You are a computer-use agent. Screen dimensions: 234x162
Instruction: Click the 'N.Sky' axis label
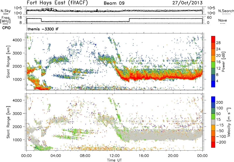click(x=6, y=11)
